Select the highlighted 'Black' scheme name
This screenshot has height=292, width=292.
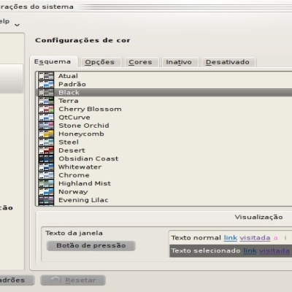[x=69, y=93]
